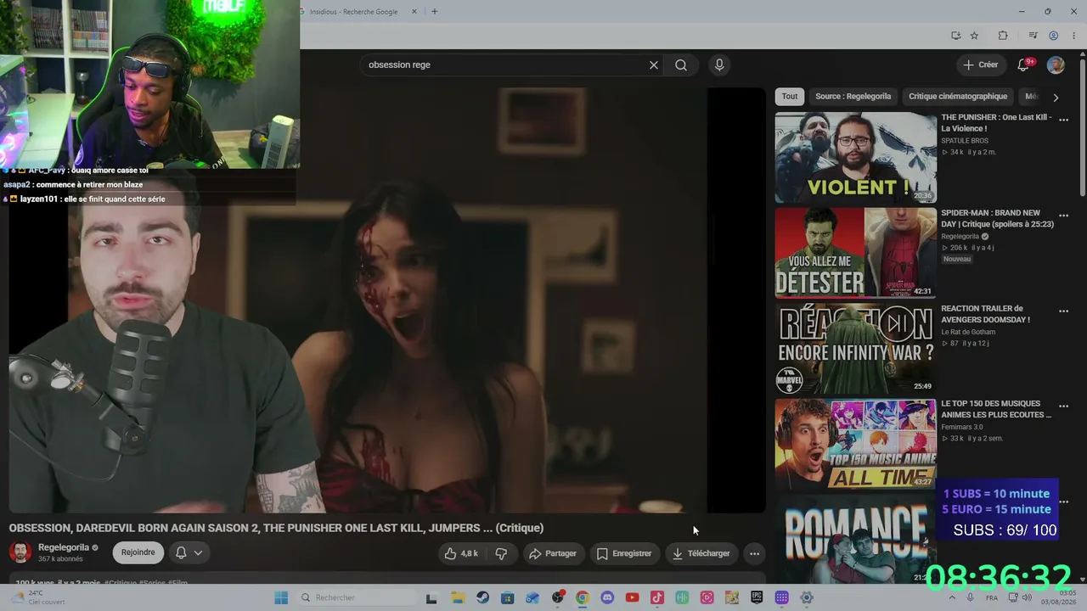
Task: Click the taskbar microphone tray icon
Action: [971, 597]
